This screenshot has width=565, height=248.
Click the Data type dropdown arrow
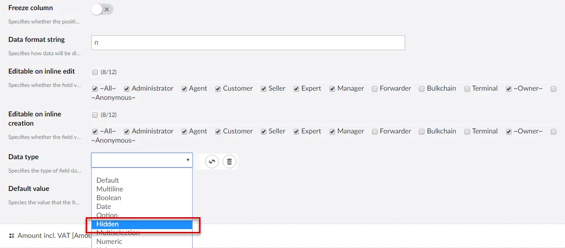point(188,160)
